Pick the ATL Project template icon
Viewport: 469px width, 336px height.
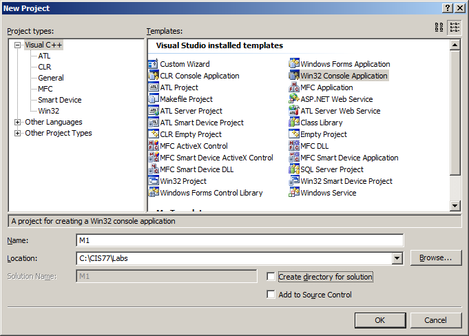tap(154, 87)
